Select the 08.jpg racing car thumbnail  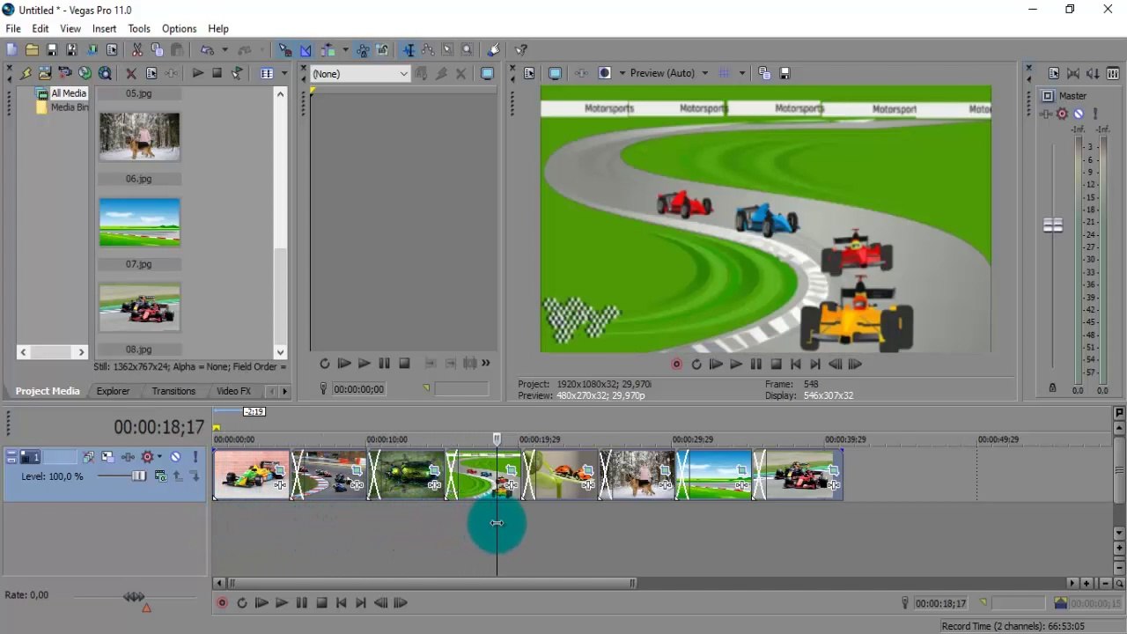(139, 307)
